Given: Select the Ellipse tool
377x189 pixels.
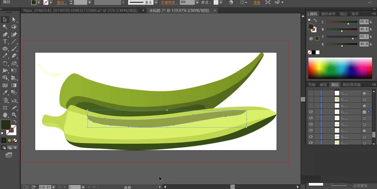Looking at the screenshot, I should click(5, 49).
